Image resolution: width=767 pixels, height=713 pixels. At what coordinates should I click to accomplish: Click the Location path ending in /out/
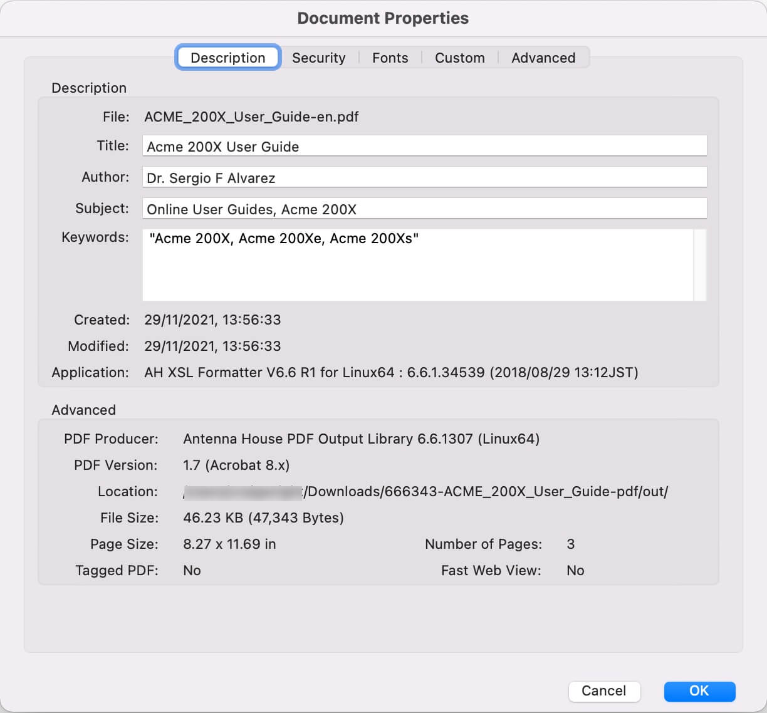(x=425, y=491)
